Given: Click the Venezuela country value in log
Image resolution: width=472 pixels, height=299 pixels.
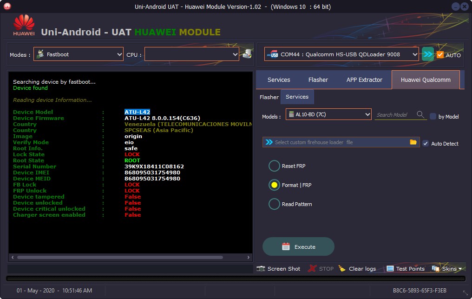Looking at the screenshot, I should pyautogui.click(x=188, y=124).
